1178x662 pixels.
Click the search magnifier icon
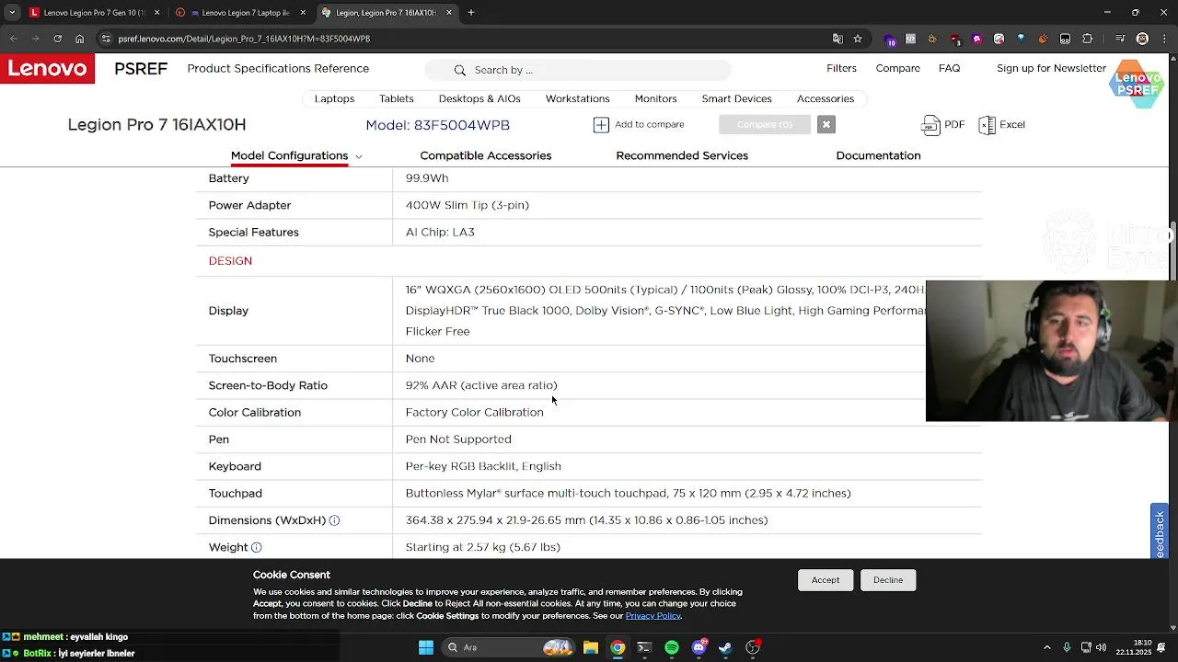(459, 70)
